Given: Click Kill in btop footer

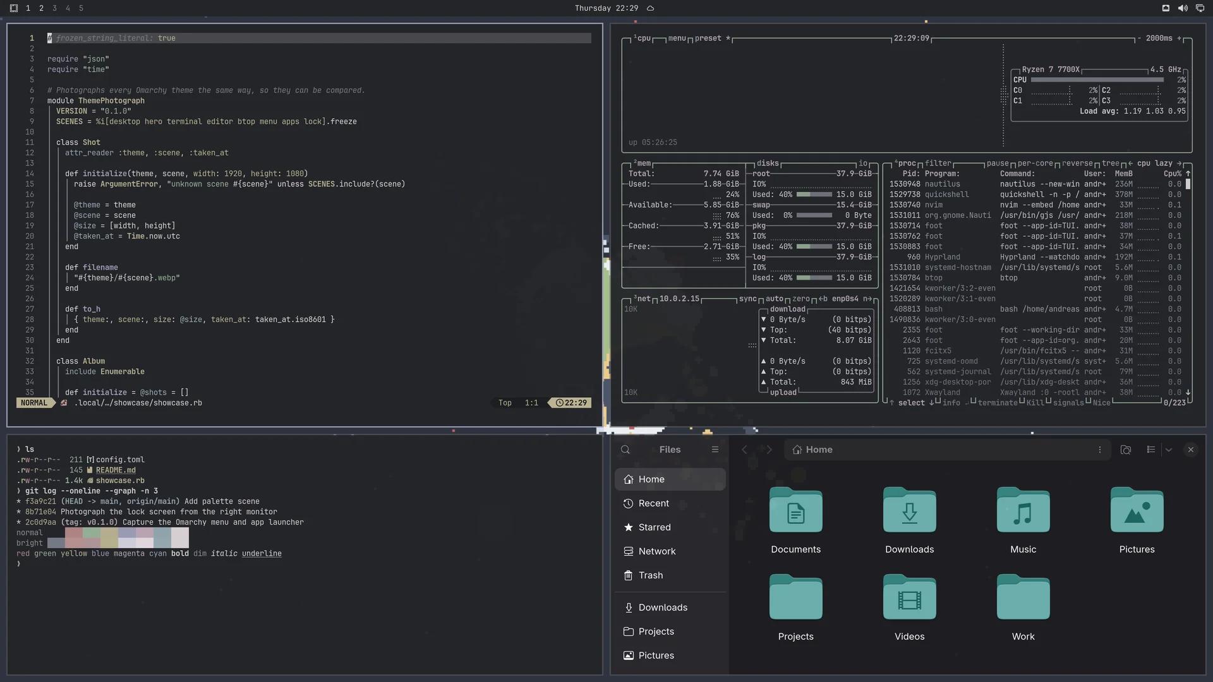Looking at the screenshot, I should tap(1035, 403).
